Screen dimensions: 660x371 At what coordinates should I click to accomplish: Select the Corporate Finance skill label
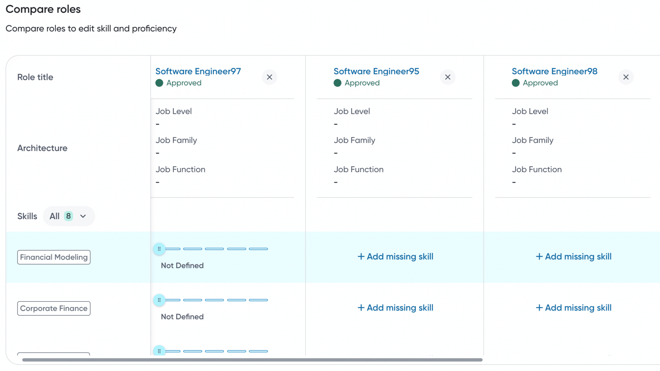pyautogui.click(x=53, y=308)
